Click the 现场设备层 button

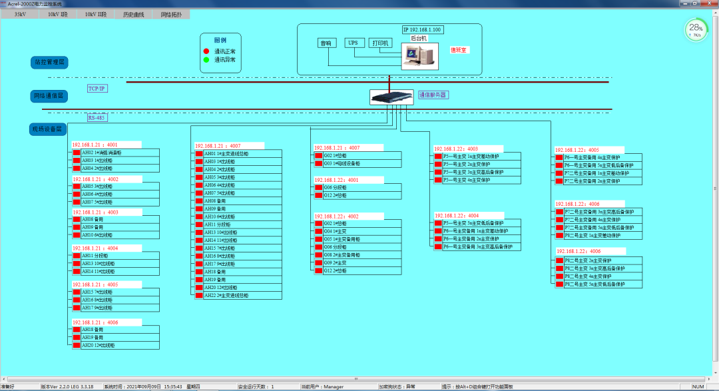(48, 129)
